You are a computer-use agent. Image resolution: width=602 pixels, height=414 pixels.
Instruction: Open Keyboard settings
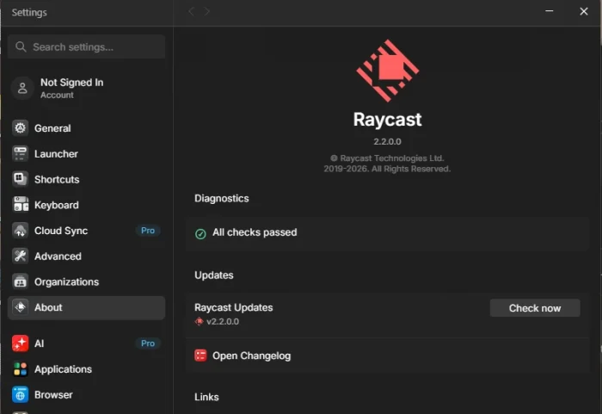pos(86,205)
